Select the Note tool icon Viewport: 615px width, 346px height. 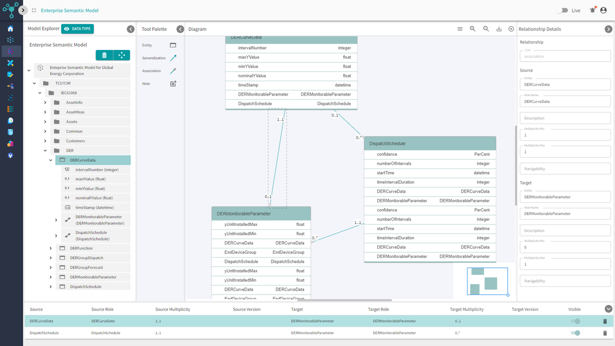173,84
